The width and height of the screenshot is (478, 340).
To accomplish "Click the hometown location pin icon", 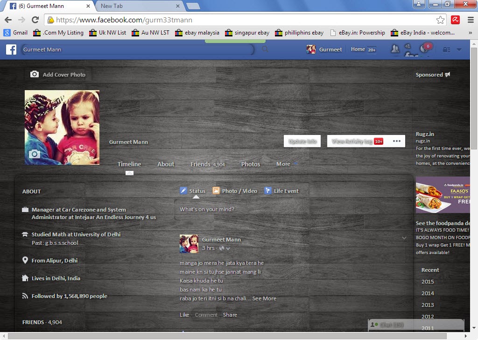I will 25,260.
